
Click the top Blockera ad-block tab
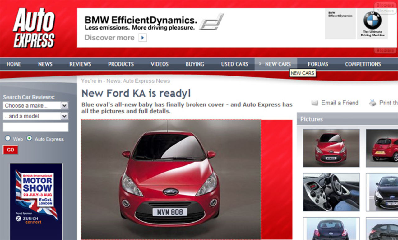(385, 5)
